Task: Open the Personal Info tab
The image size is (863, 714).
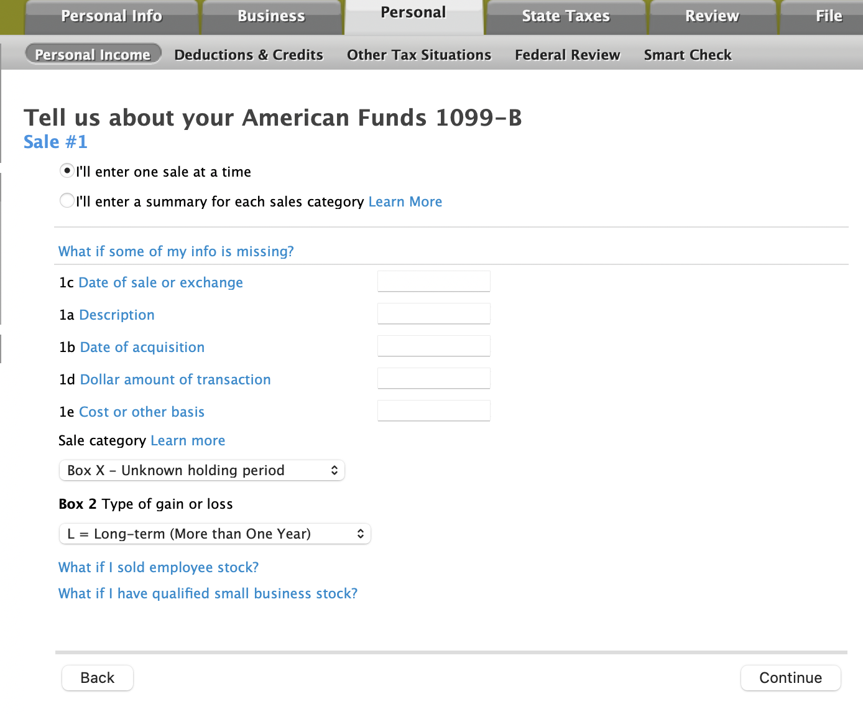Action: pos(111,17)
